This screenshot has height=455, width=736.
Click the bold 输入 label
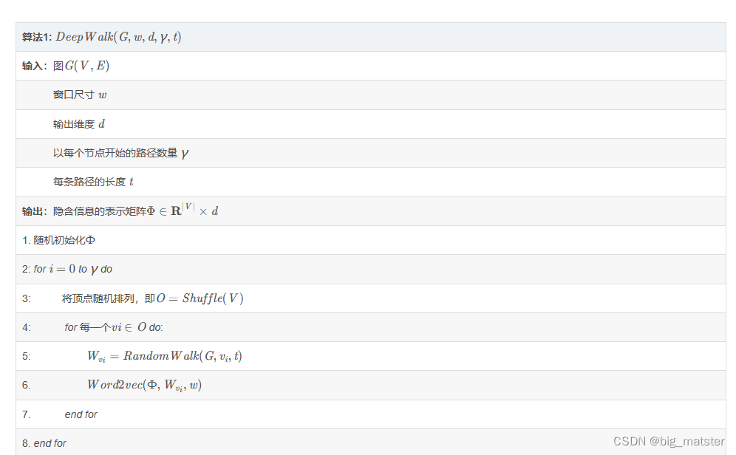pyautogui.click(x=34, y=66)
